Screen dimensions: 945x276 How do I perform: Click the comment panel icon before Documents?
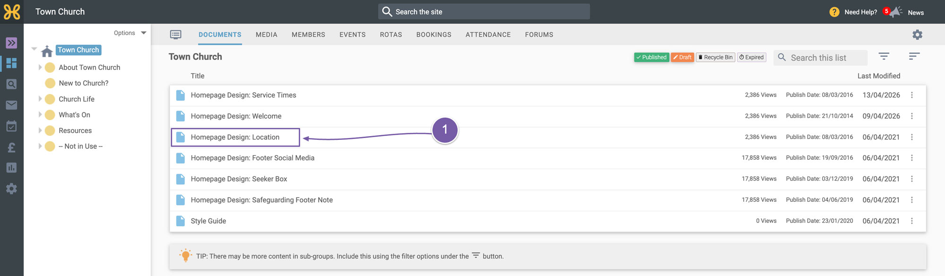click(176, 34)
